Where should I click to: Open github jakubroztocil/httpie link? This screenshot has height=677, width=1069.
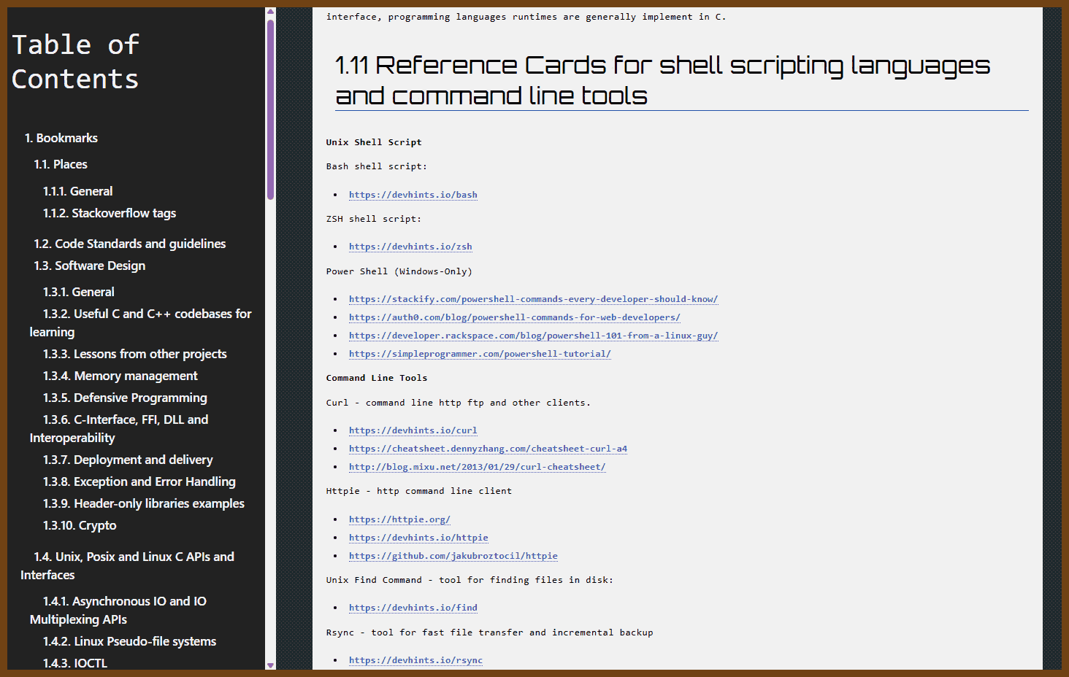point(453,556)
